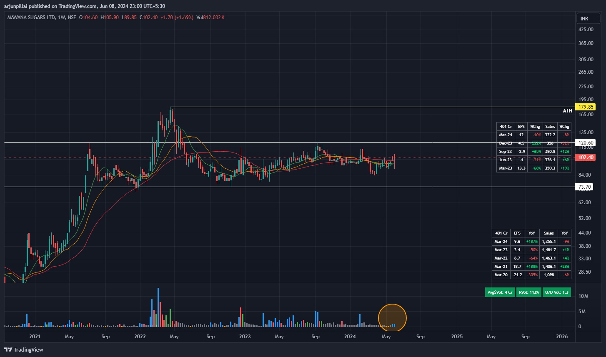Click the 84.00 price axis label
Viewport: 606px width, 357px height.
[584, 175]
